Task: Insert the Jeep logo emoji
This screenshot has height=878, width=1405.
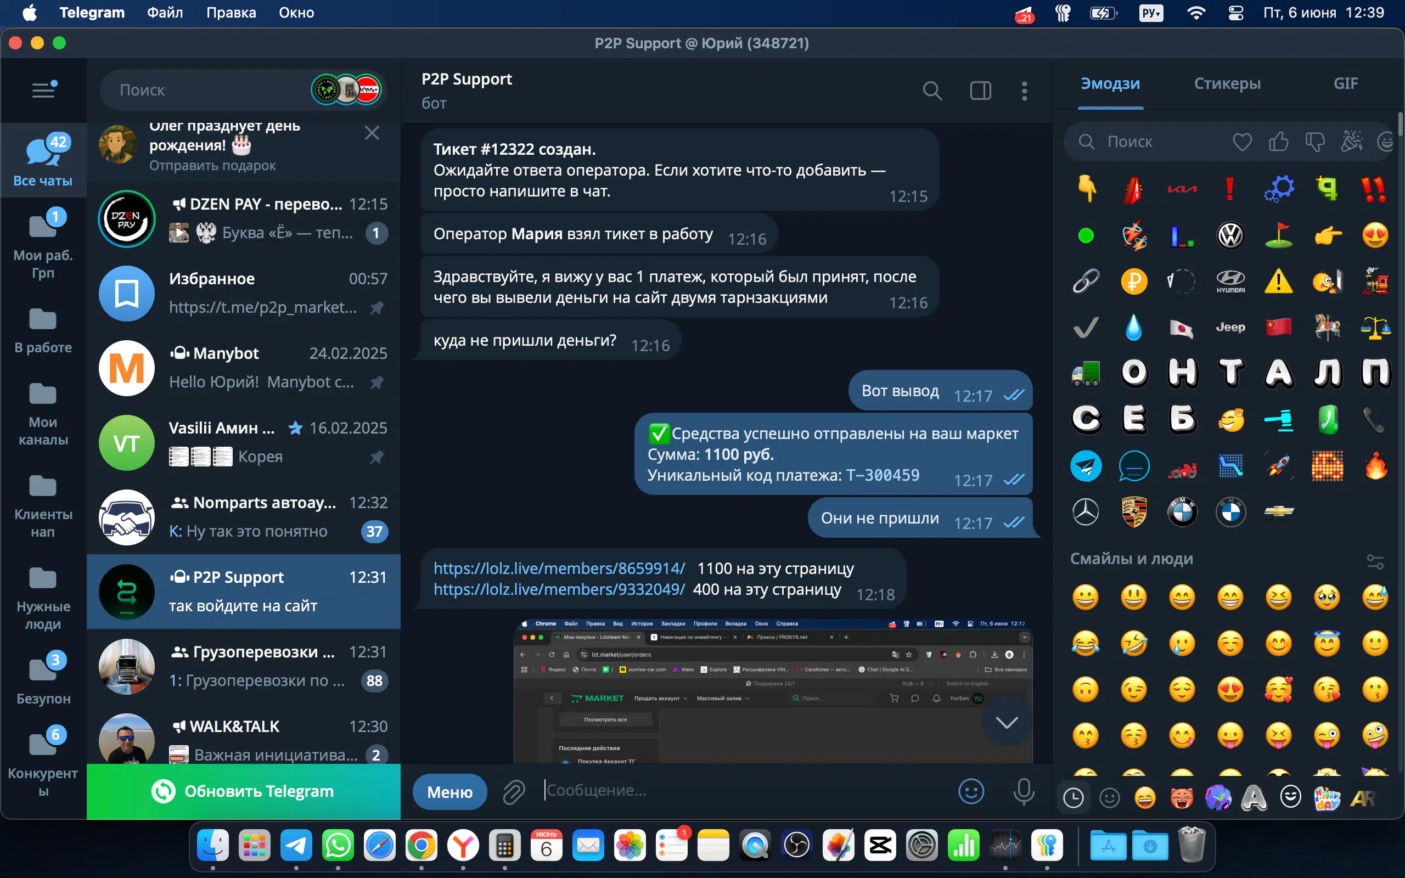Action: (x=1230, y=328)
